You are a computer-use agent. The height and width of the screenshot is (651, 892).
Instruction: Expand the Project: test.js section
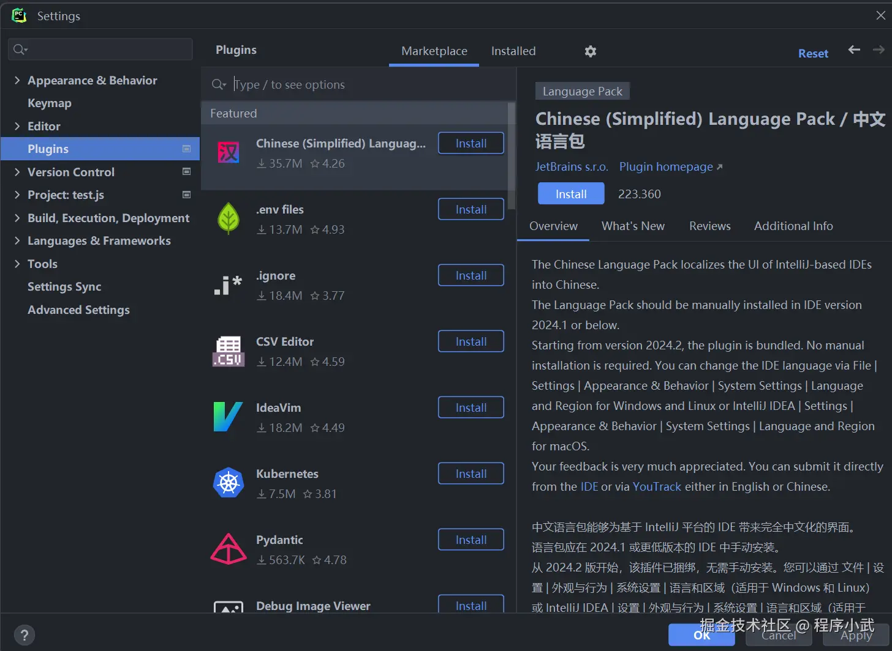coord(17,195)
